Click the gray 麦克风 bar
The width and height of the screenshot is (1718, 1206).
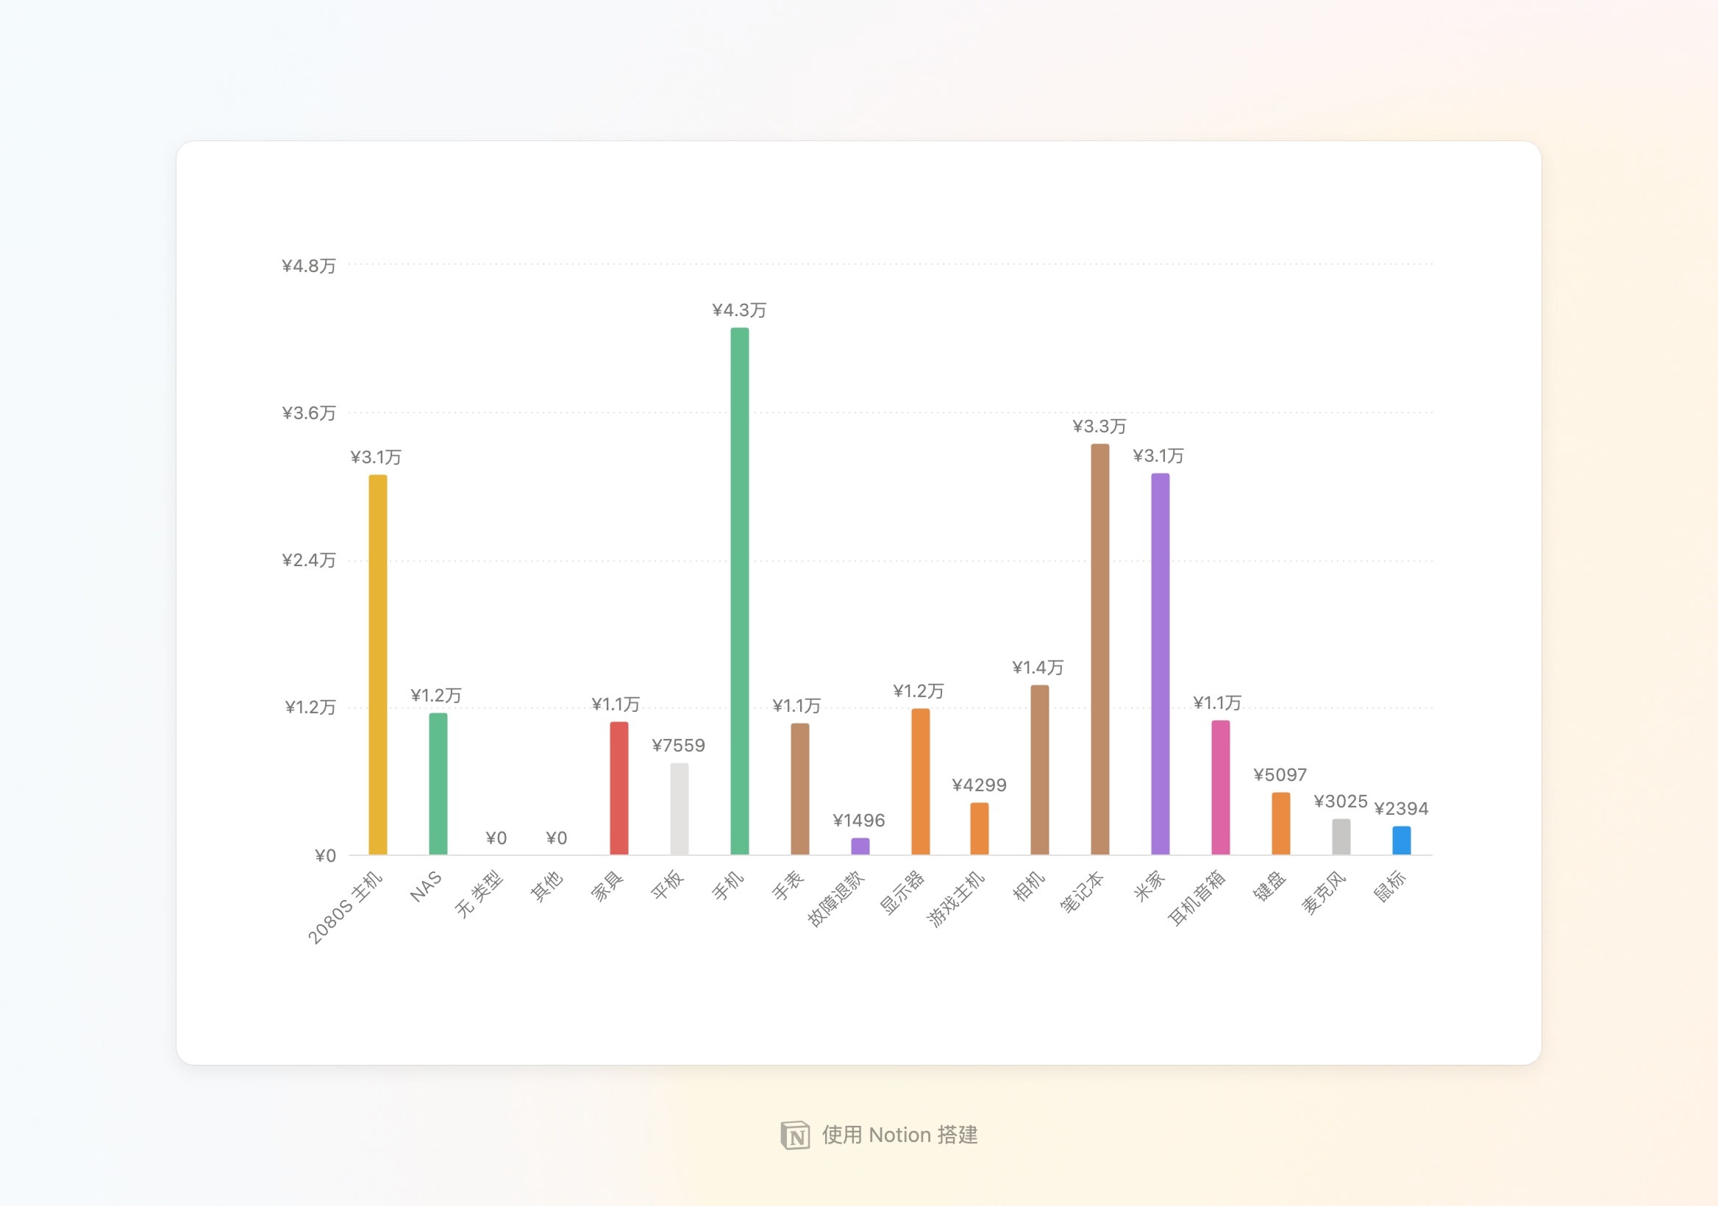[x=1341, y=836]
